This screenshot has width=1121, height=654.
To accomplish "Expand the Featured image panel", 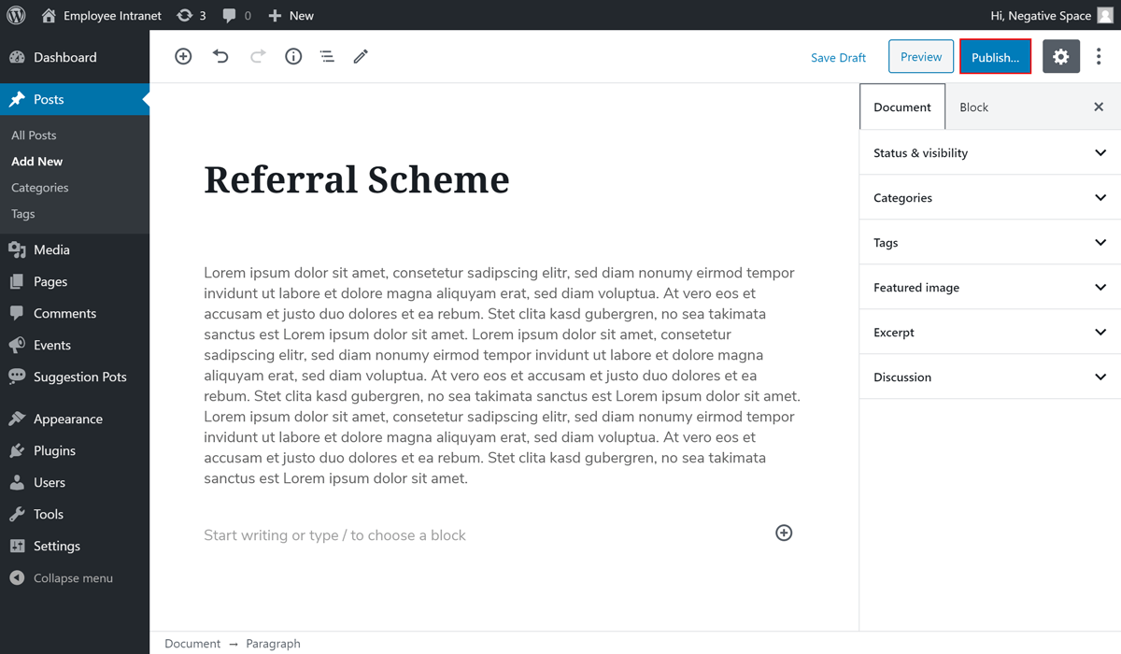I will pyautogui.click(x=989, y=287).
